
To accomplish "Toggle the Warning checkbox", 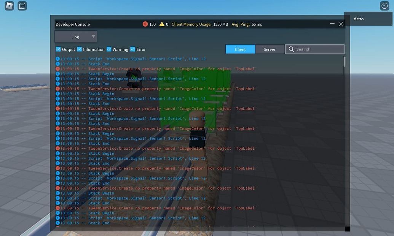I will tap(109, 49).
